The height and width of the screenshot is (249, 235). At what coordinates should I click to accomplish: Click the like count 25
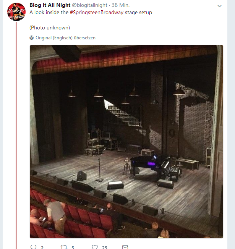pyautogui.click(x=105, y=247)
